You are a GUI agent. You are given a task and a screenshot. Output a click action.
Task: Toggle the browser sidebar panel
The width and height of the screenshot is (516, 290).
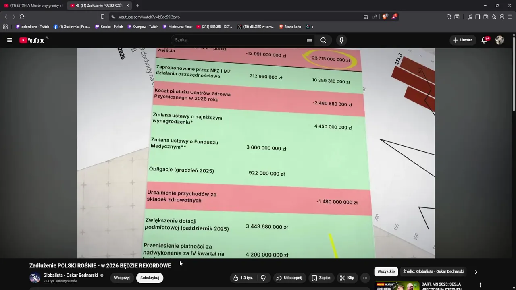point(478,17)
